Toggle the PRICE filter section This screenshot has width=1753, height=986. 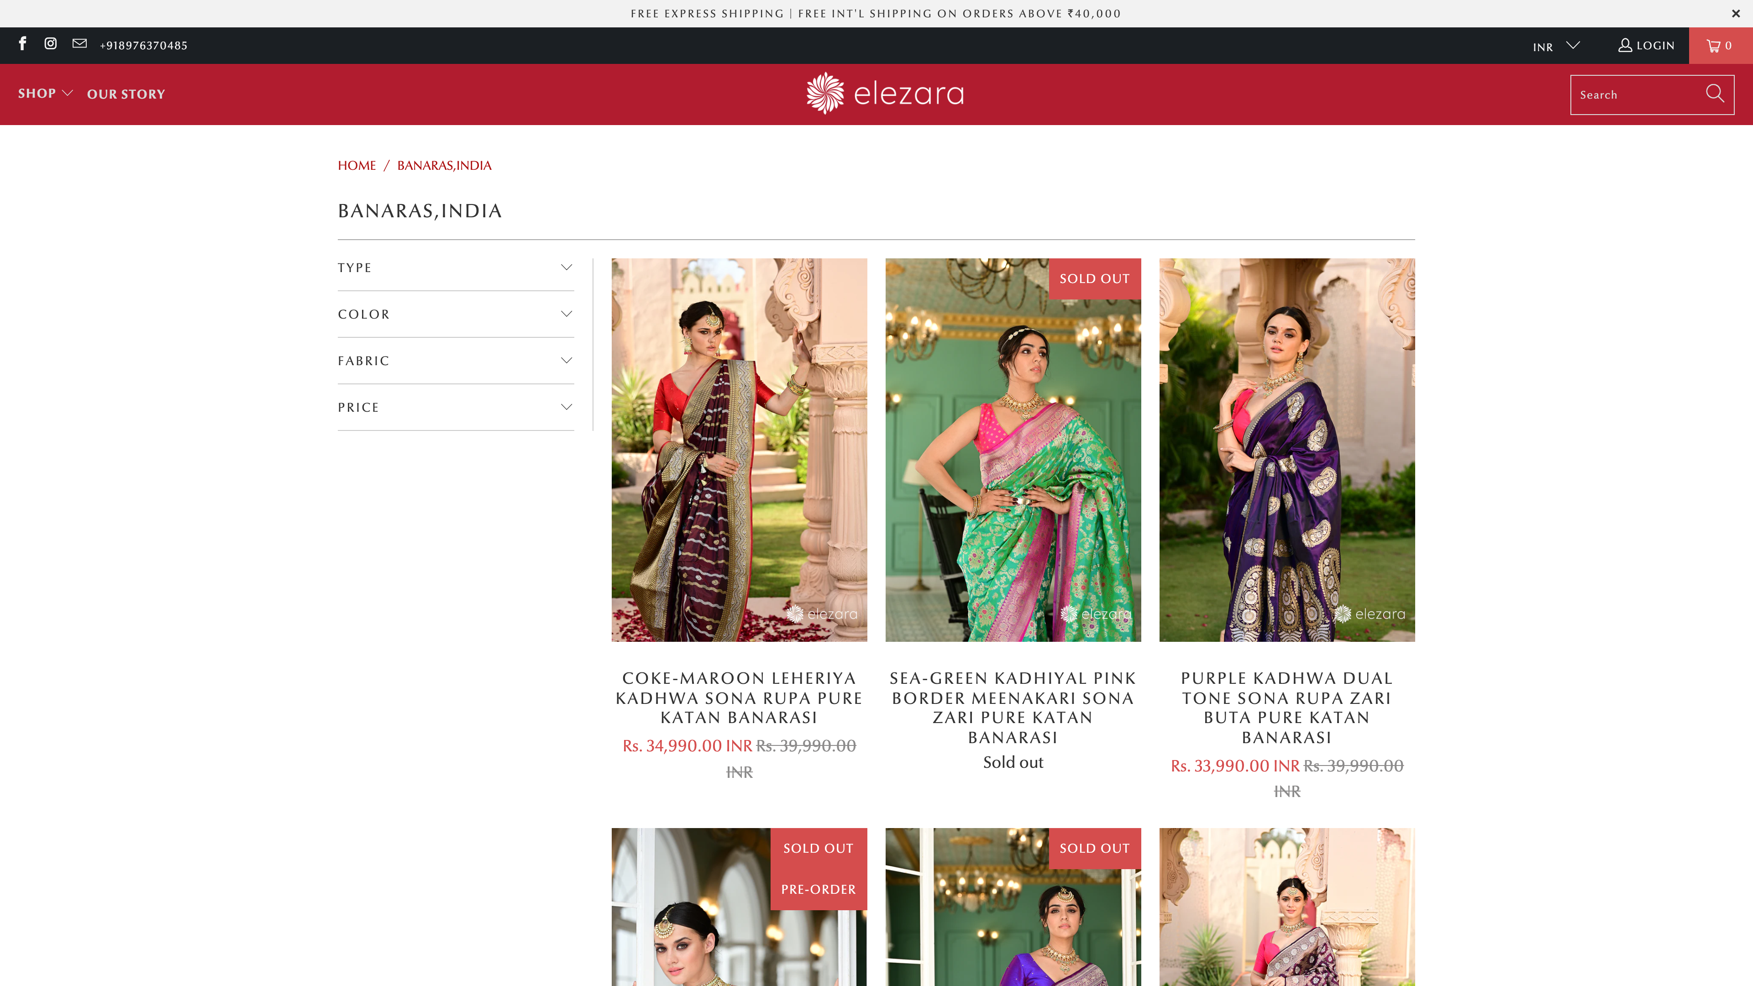[x=455, y=407]
